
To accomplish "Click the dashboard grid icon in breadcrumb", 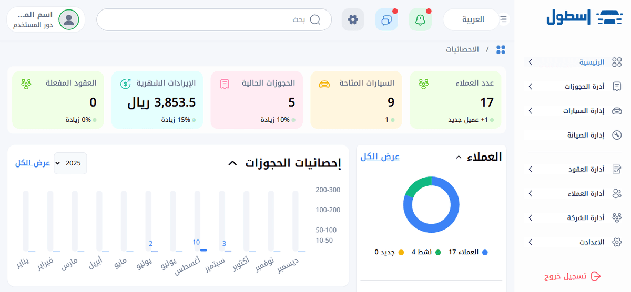I will click(x=501, y=49).
